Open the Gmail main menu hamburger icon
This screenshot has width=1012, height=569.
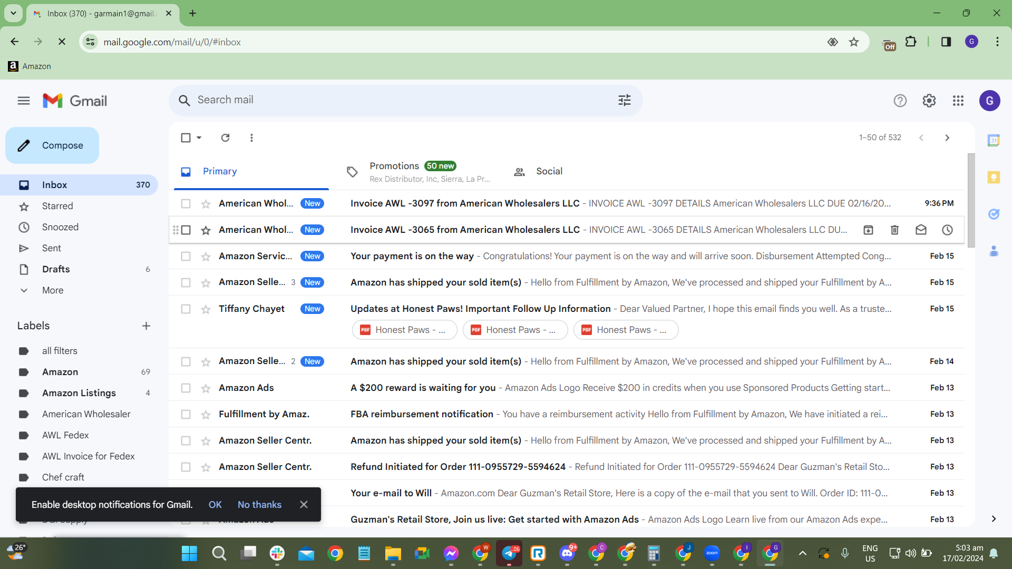(x=24, y=101)
